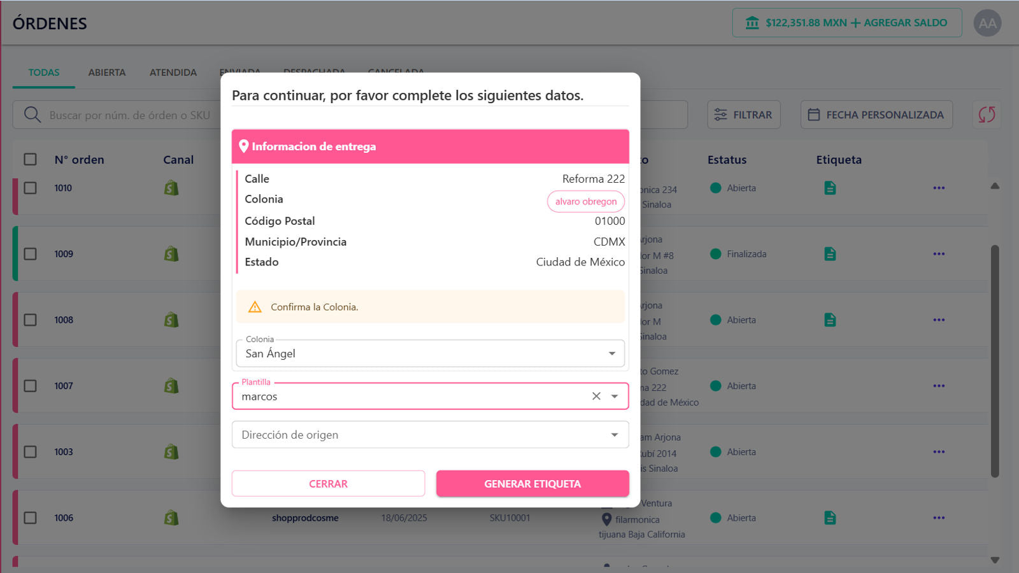Open the search orders magnifier icon

point(32,115)
